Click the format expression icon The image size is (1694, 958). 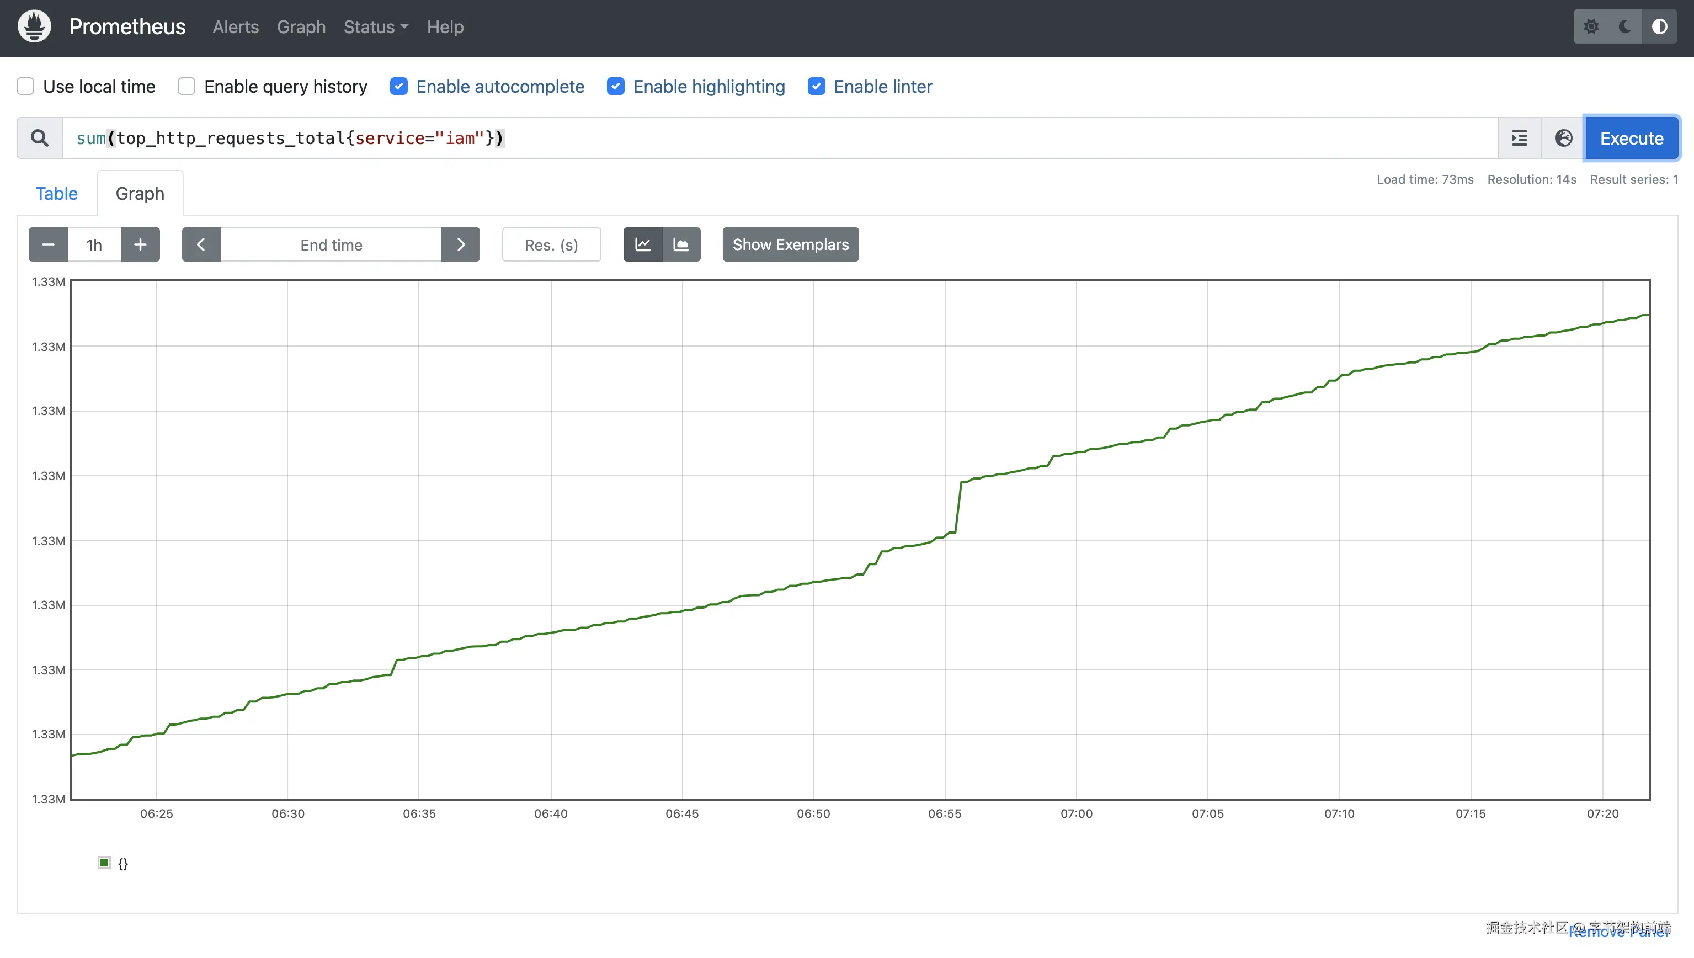[1519, 138]
